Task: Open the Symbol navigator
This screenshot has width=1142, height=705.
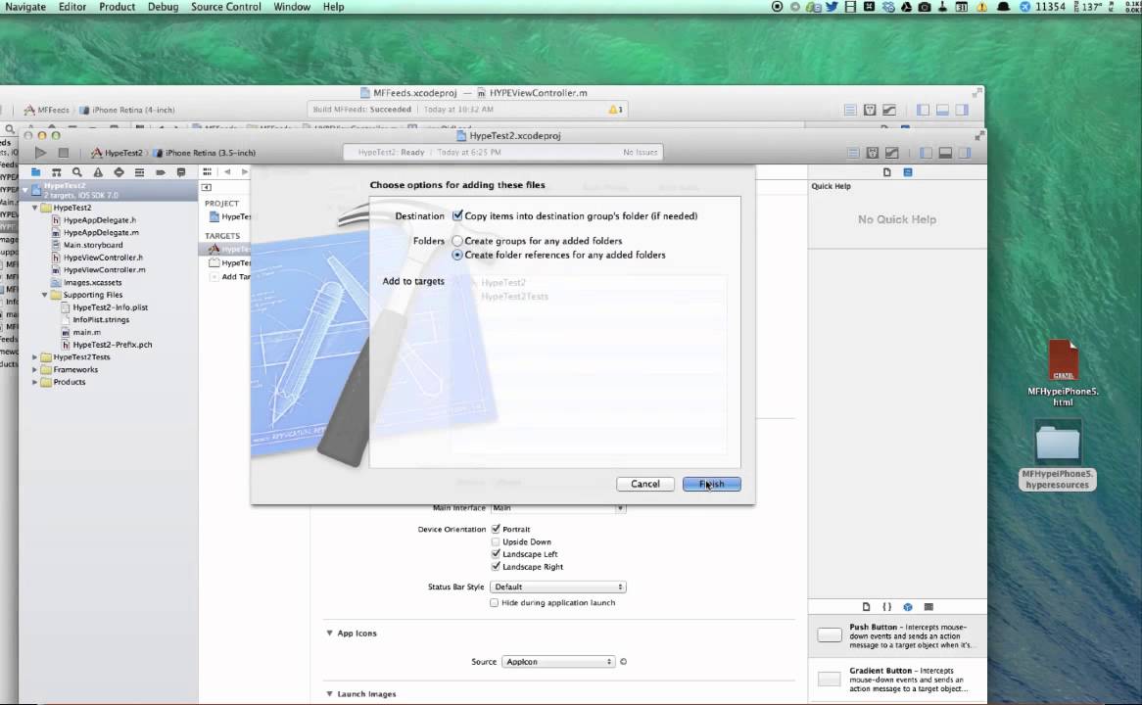Action: (x=56, y=172)
